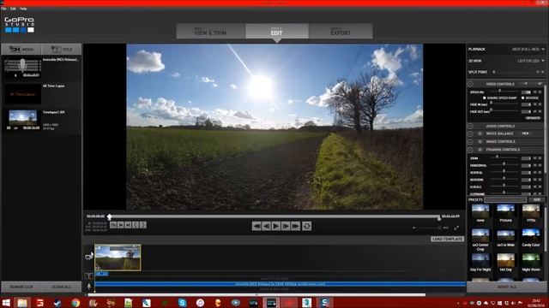Viewport: 549px width, 308px height.
Task: Click the first trim tool icon below timecode
Action: pos(113,225)
